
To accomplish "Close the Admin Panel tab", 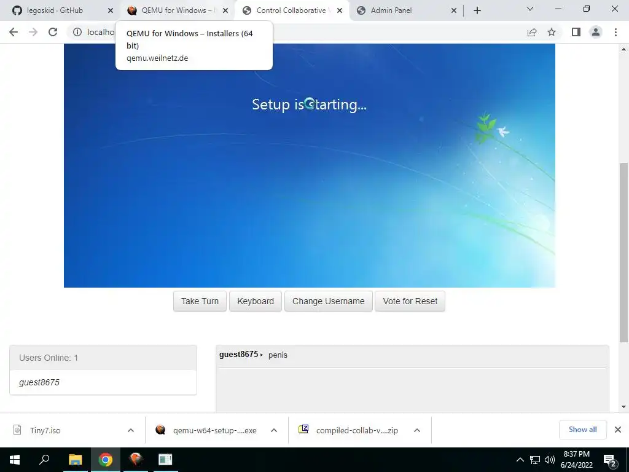I will tap(454, 11).
